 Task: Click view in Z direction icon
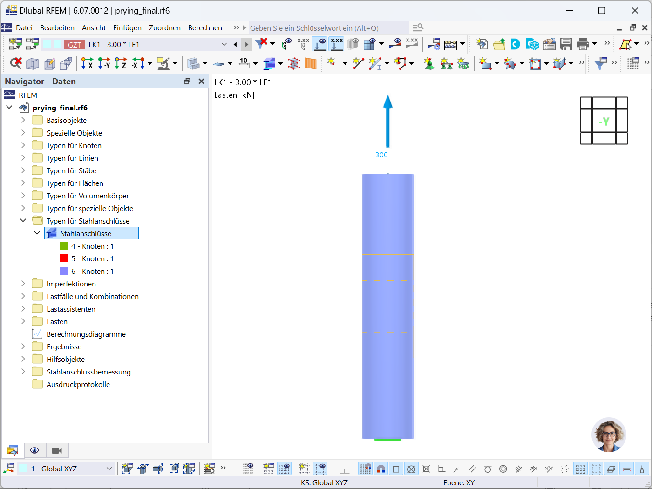click(x=121, y=63)
